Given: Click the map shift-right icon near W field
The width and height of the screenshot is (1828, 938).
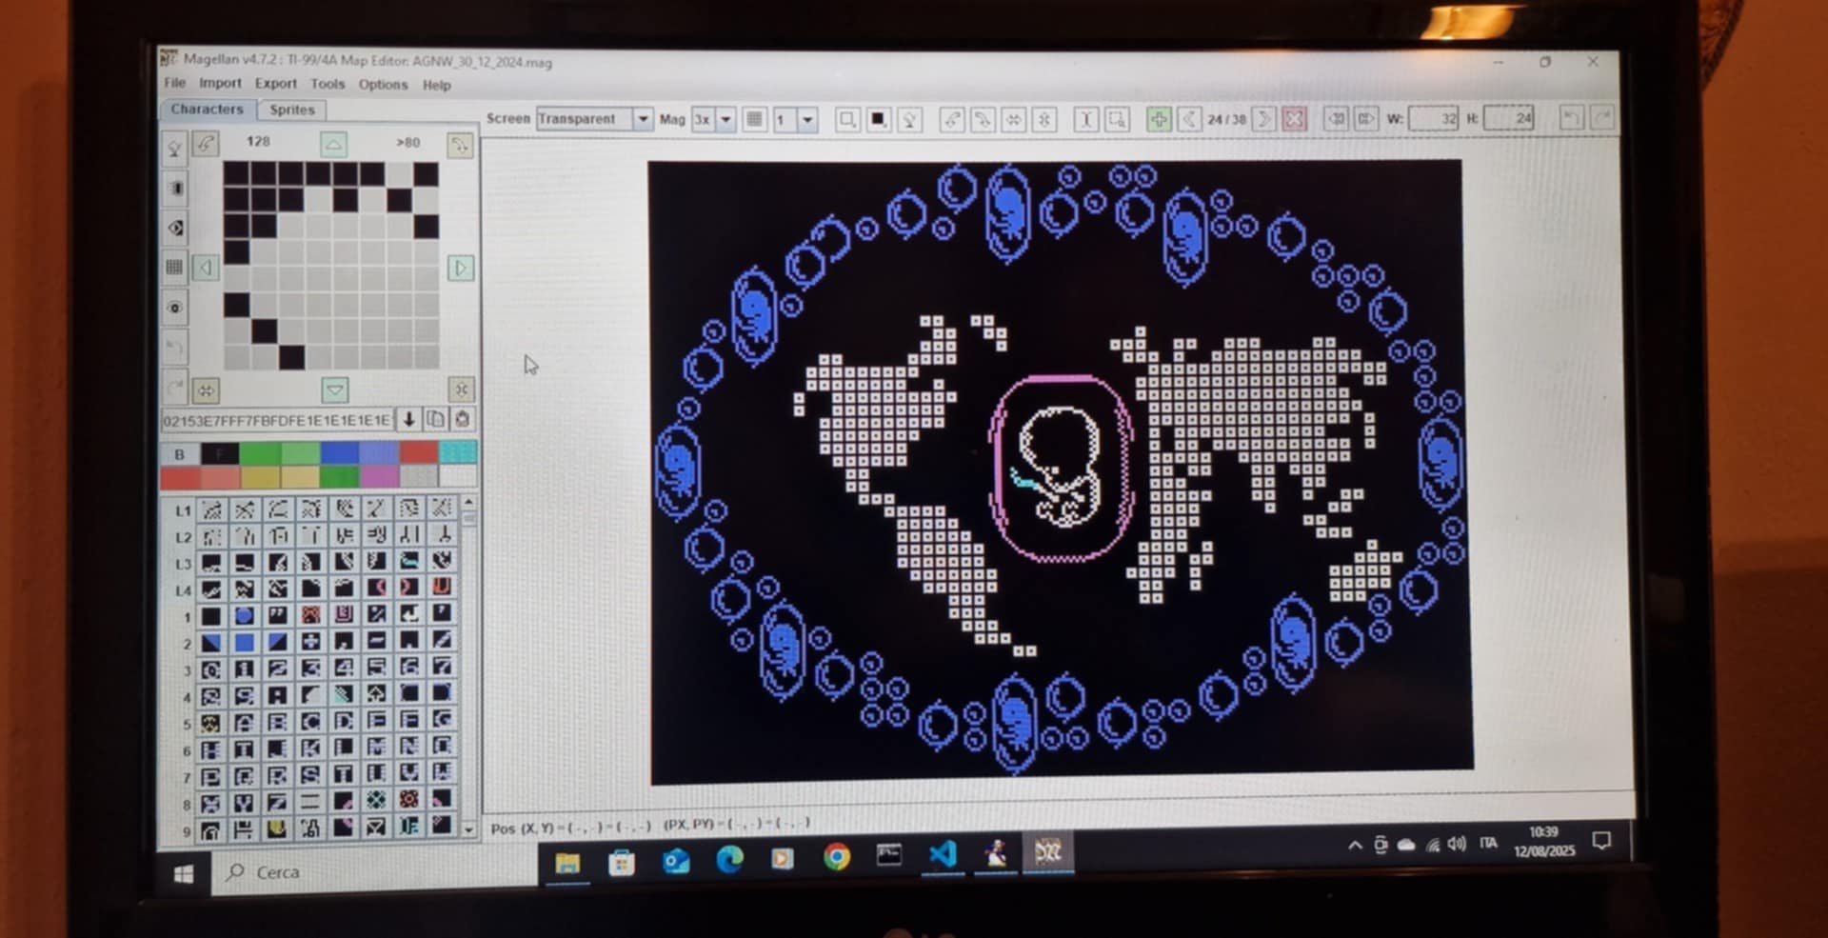Looking at the screenshot, I should coord(1366,119).
